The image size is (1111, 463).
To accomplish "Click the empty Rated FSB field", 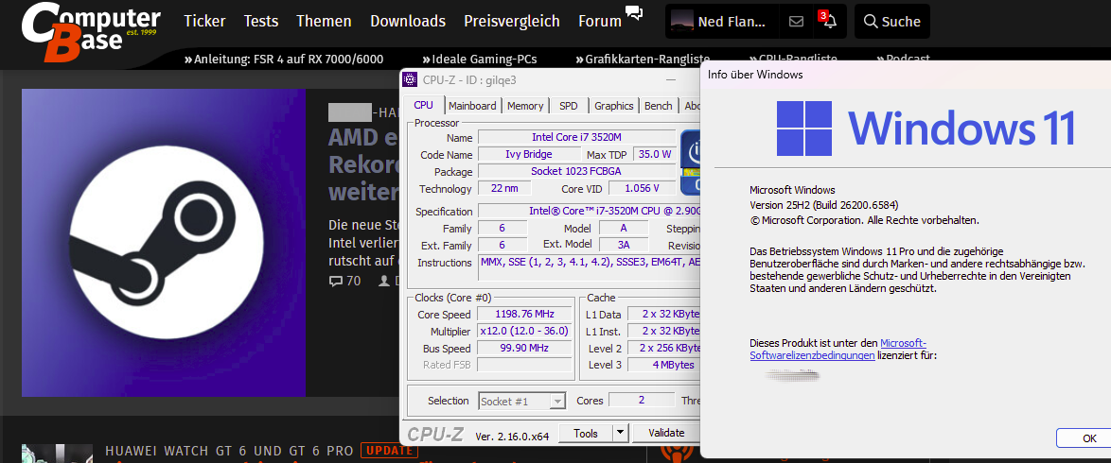I will point(525,366).
